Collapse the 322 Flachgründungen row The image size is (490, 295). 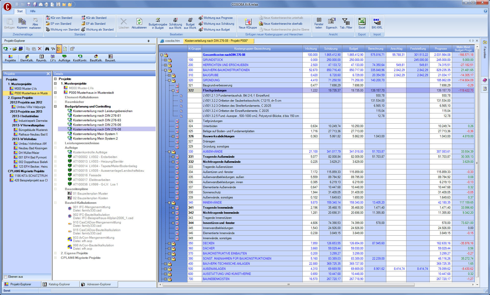[x=173, y=91]
